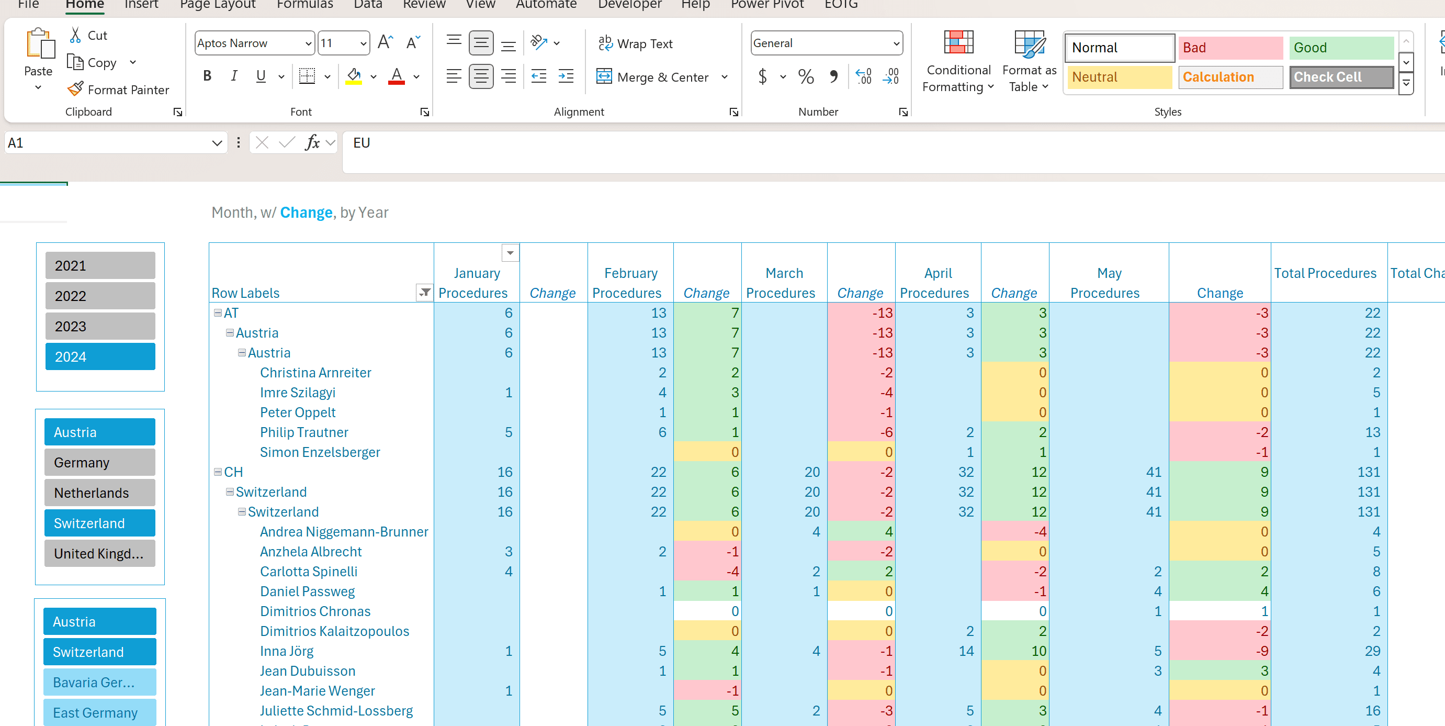The height and width of the screenshot is (726, 1445).
Task: Open the Formulas ribbon tab
Action: point(304,5)
